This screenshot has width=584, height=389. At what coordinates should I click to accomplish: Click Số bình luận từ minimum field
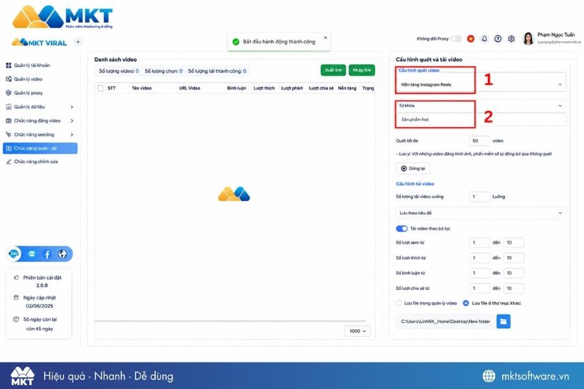(480, 273)
